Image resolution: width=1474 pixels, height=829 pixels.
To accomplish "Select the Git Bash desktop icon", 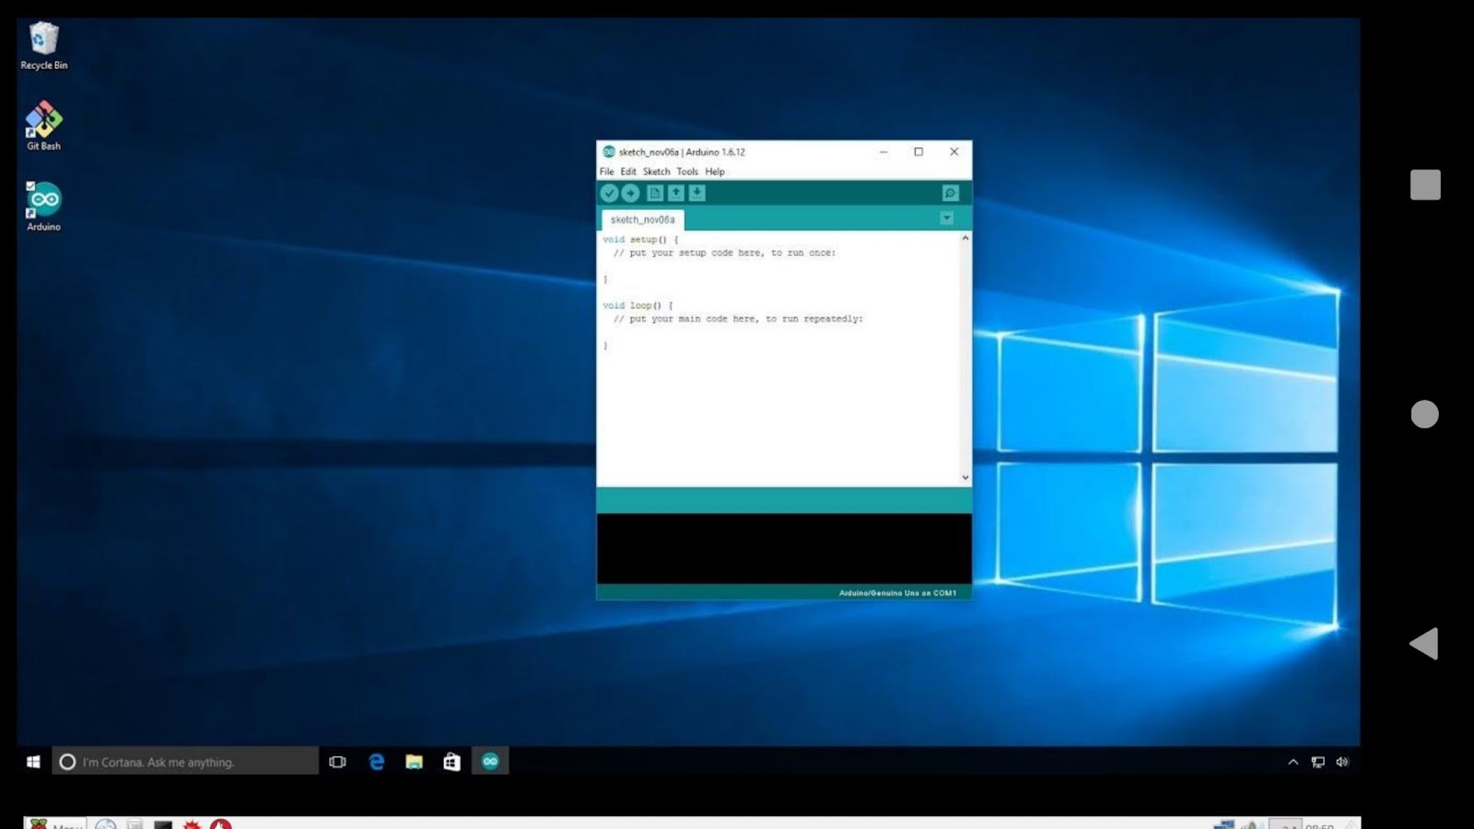I will click(x=43, y=126).
